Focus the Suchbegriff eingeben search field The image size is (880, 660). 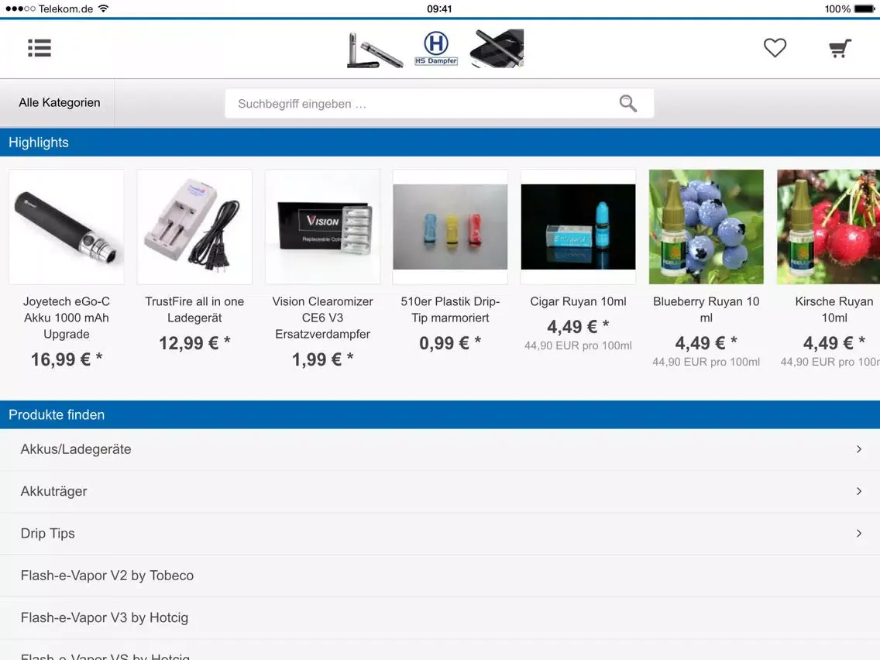[439, 103]
